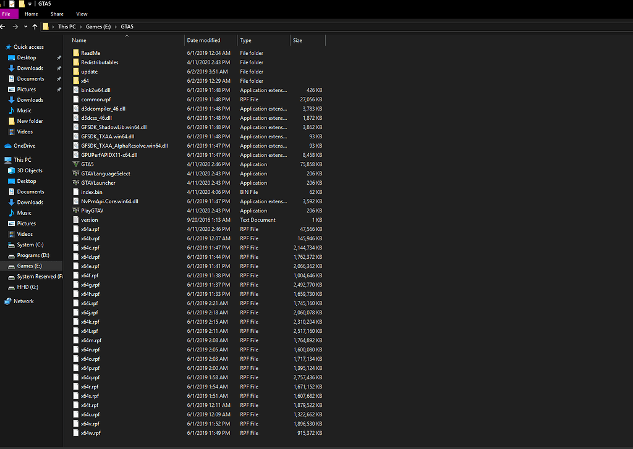Unpin Pictures using the pin icon
The image size is (633, 449).
[60, 89]
